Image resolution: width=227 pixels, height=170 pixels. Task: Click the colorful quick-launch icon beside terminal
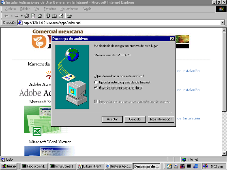(182, 166)
